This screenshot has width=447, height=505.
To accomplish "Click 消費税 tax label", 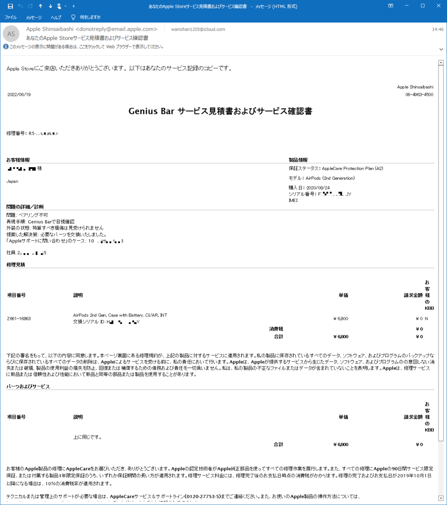I will (276, 329).
